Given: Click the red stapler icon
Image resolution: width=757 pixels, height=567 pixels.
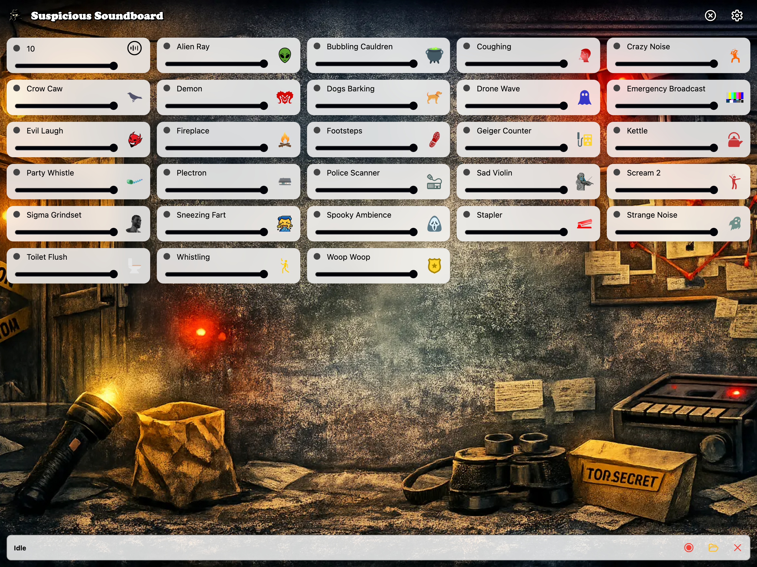Looking at the screenshot, I should (x=585, y=224).
